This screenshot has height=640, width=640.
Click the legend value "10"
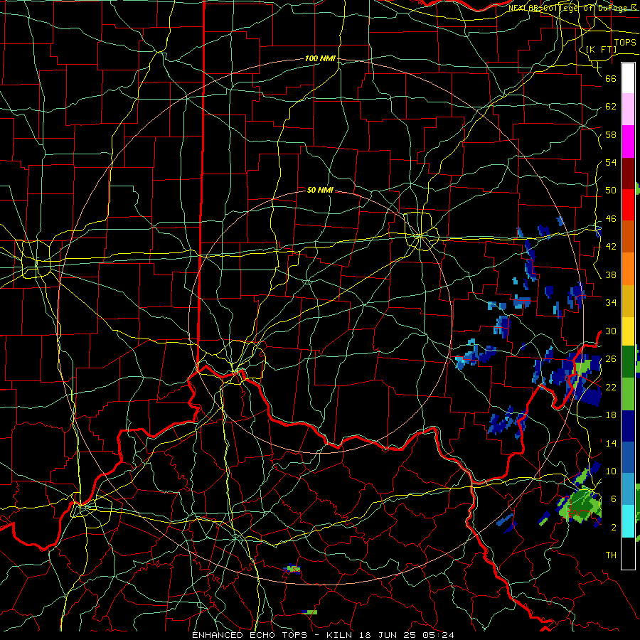(x=611, y=471)
